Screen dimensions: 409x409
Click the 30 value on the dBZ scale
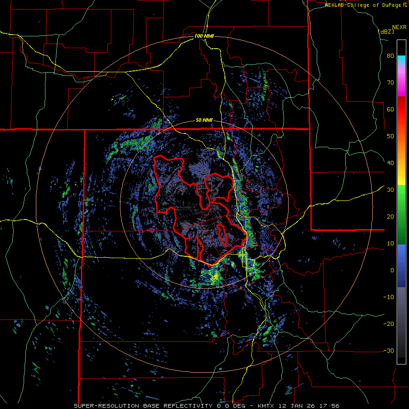click(x=390, y=190)
